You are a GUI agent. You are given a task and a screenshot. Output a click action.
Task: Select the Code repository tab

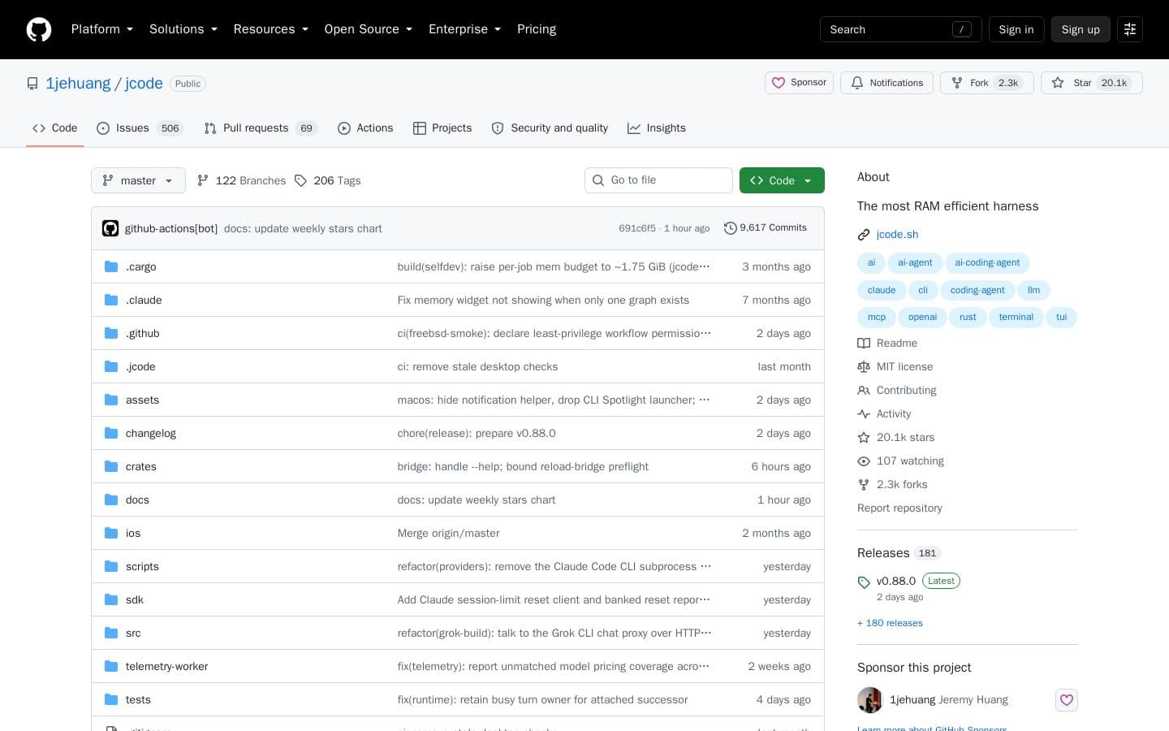[x=55, y=128]
